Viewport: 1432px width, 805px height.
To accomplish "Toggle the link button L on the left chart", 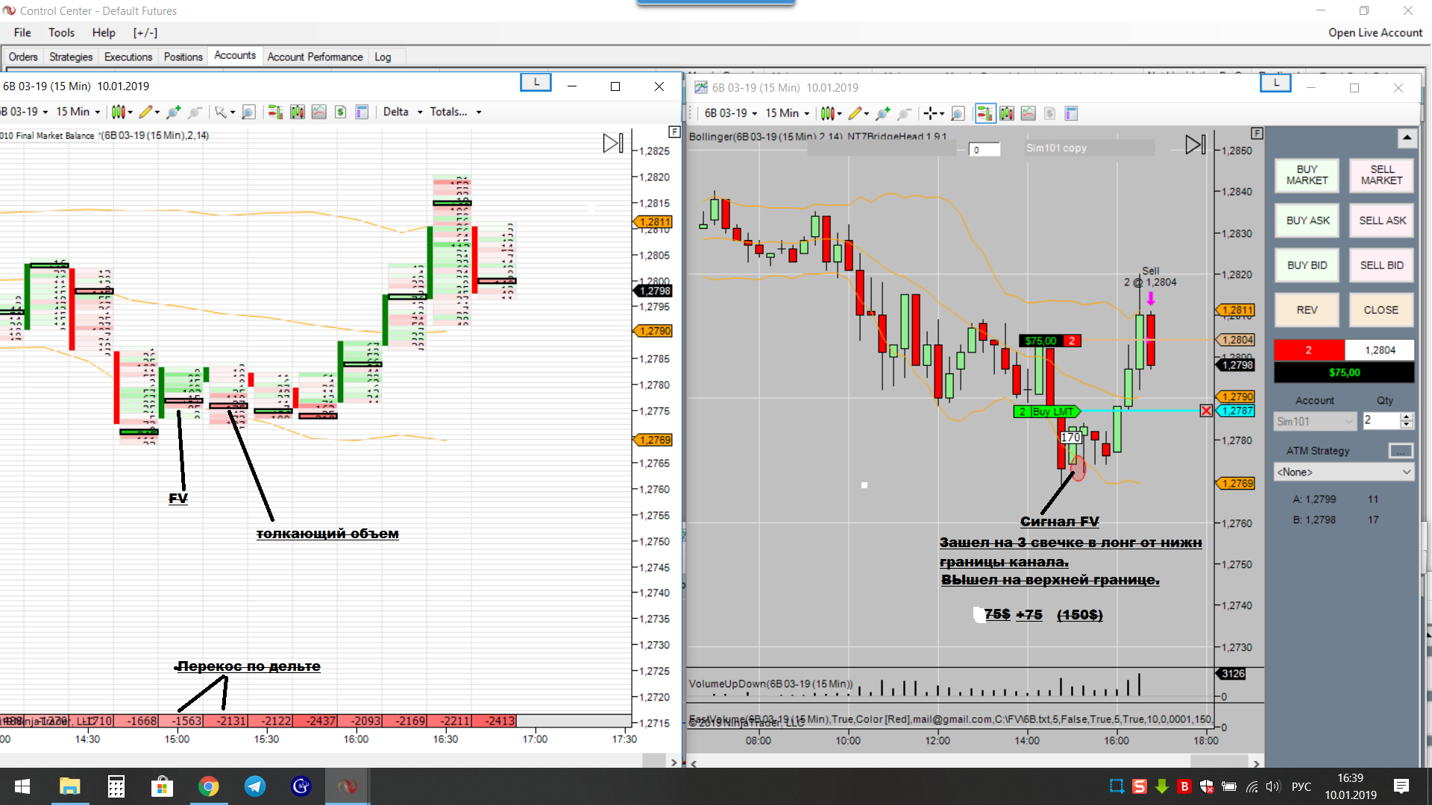I will coord(536,83).
